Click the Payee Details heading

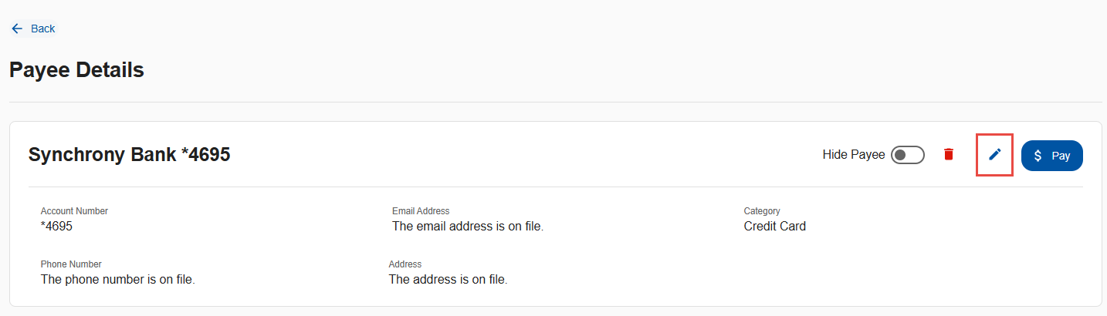click(x=76, y=70)
